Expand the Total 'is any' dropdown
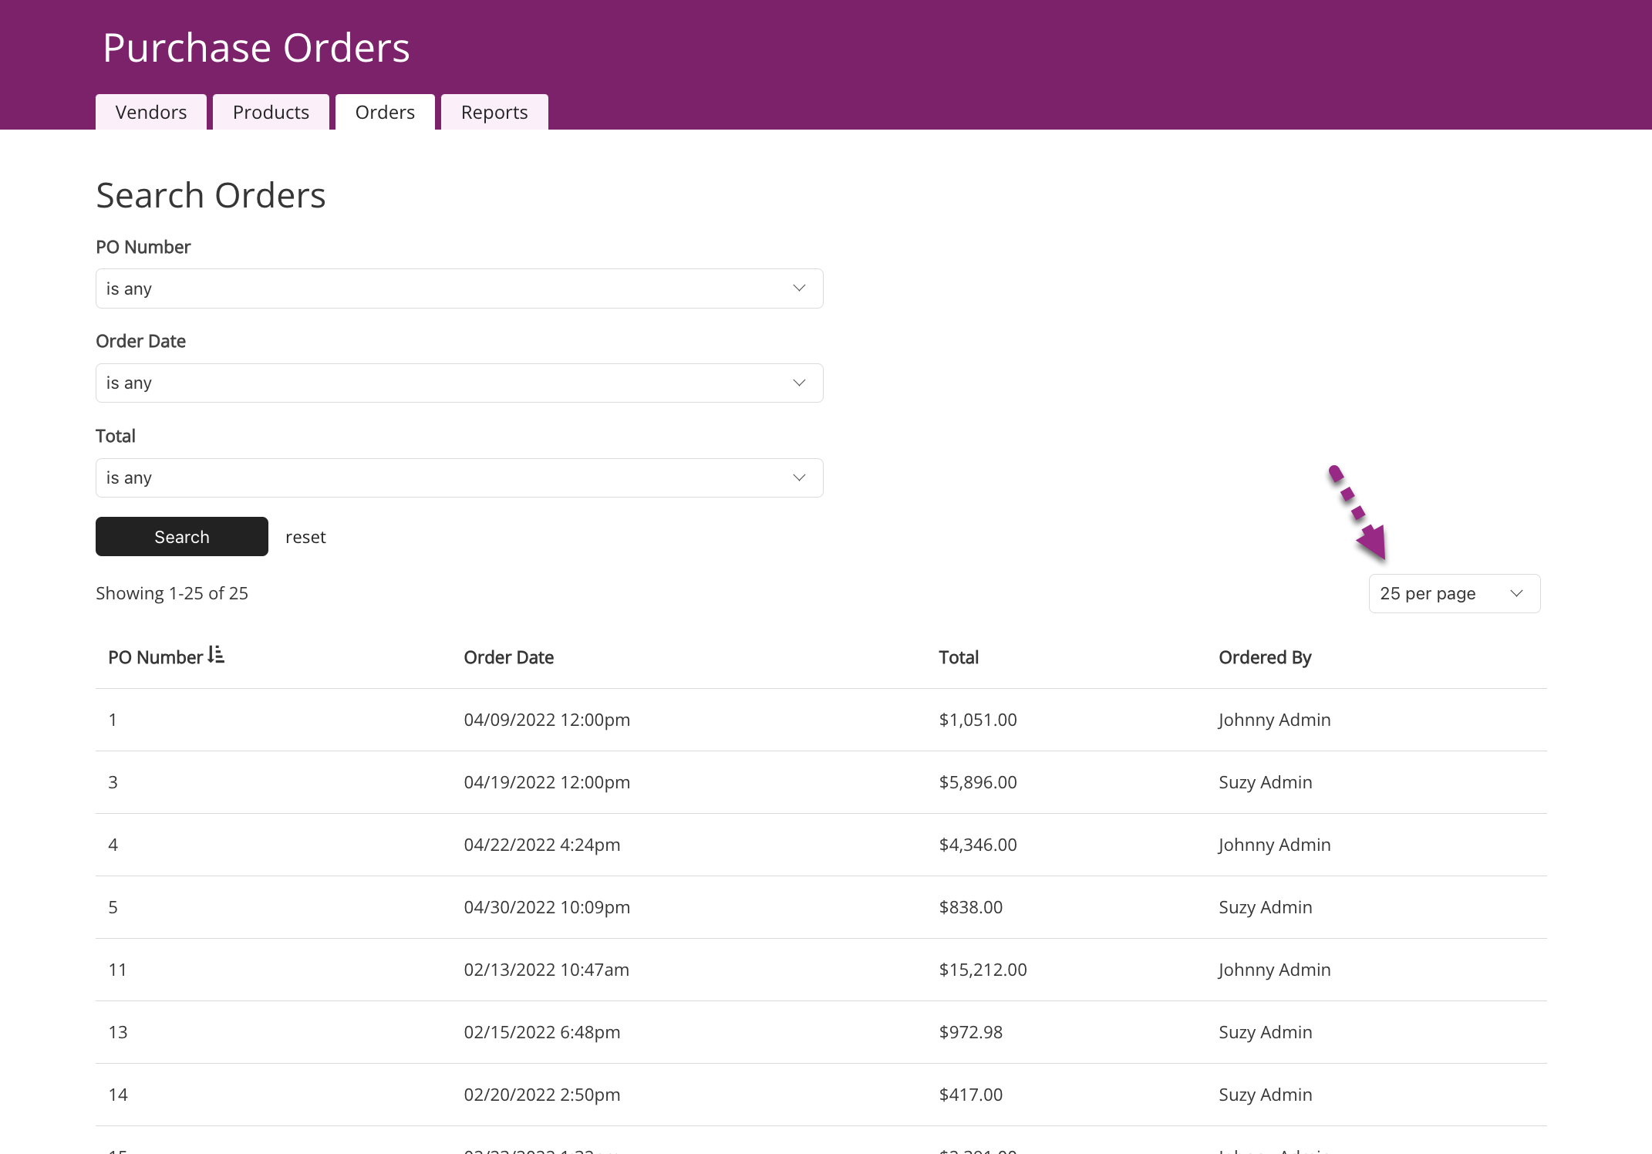This screenshot has height=1154, width=1652. [x=460, y=478]
